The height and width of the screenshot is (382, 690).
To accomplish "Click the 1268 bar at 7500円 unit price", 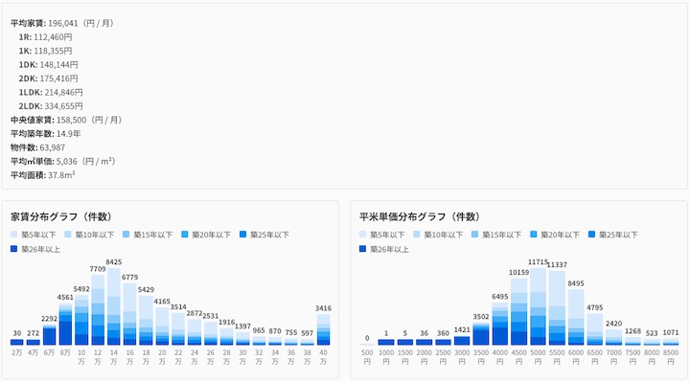I will pos(632,341).
